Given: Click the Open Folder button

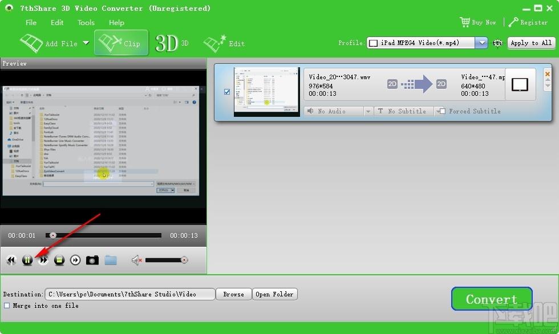Looking at the screenshot, I should point(274,294).
